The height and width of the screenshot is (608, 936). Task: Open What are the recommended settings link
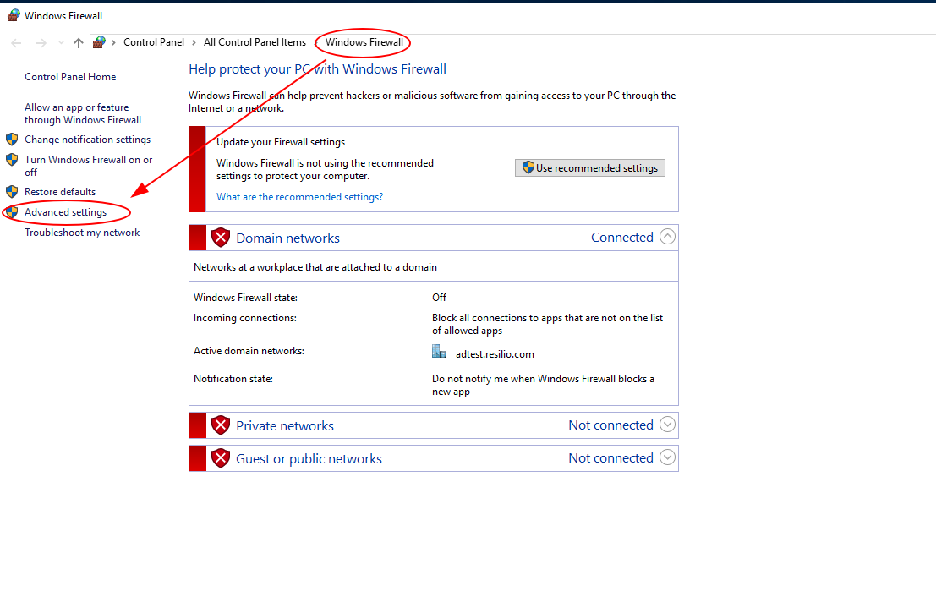(299, 197)
